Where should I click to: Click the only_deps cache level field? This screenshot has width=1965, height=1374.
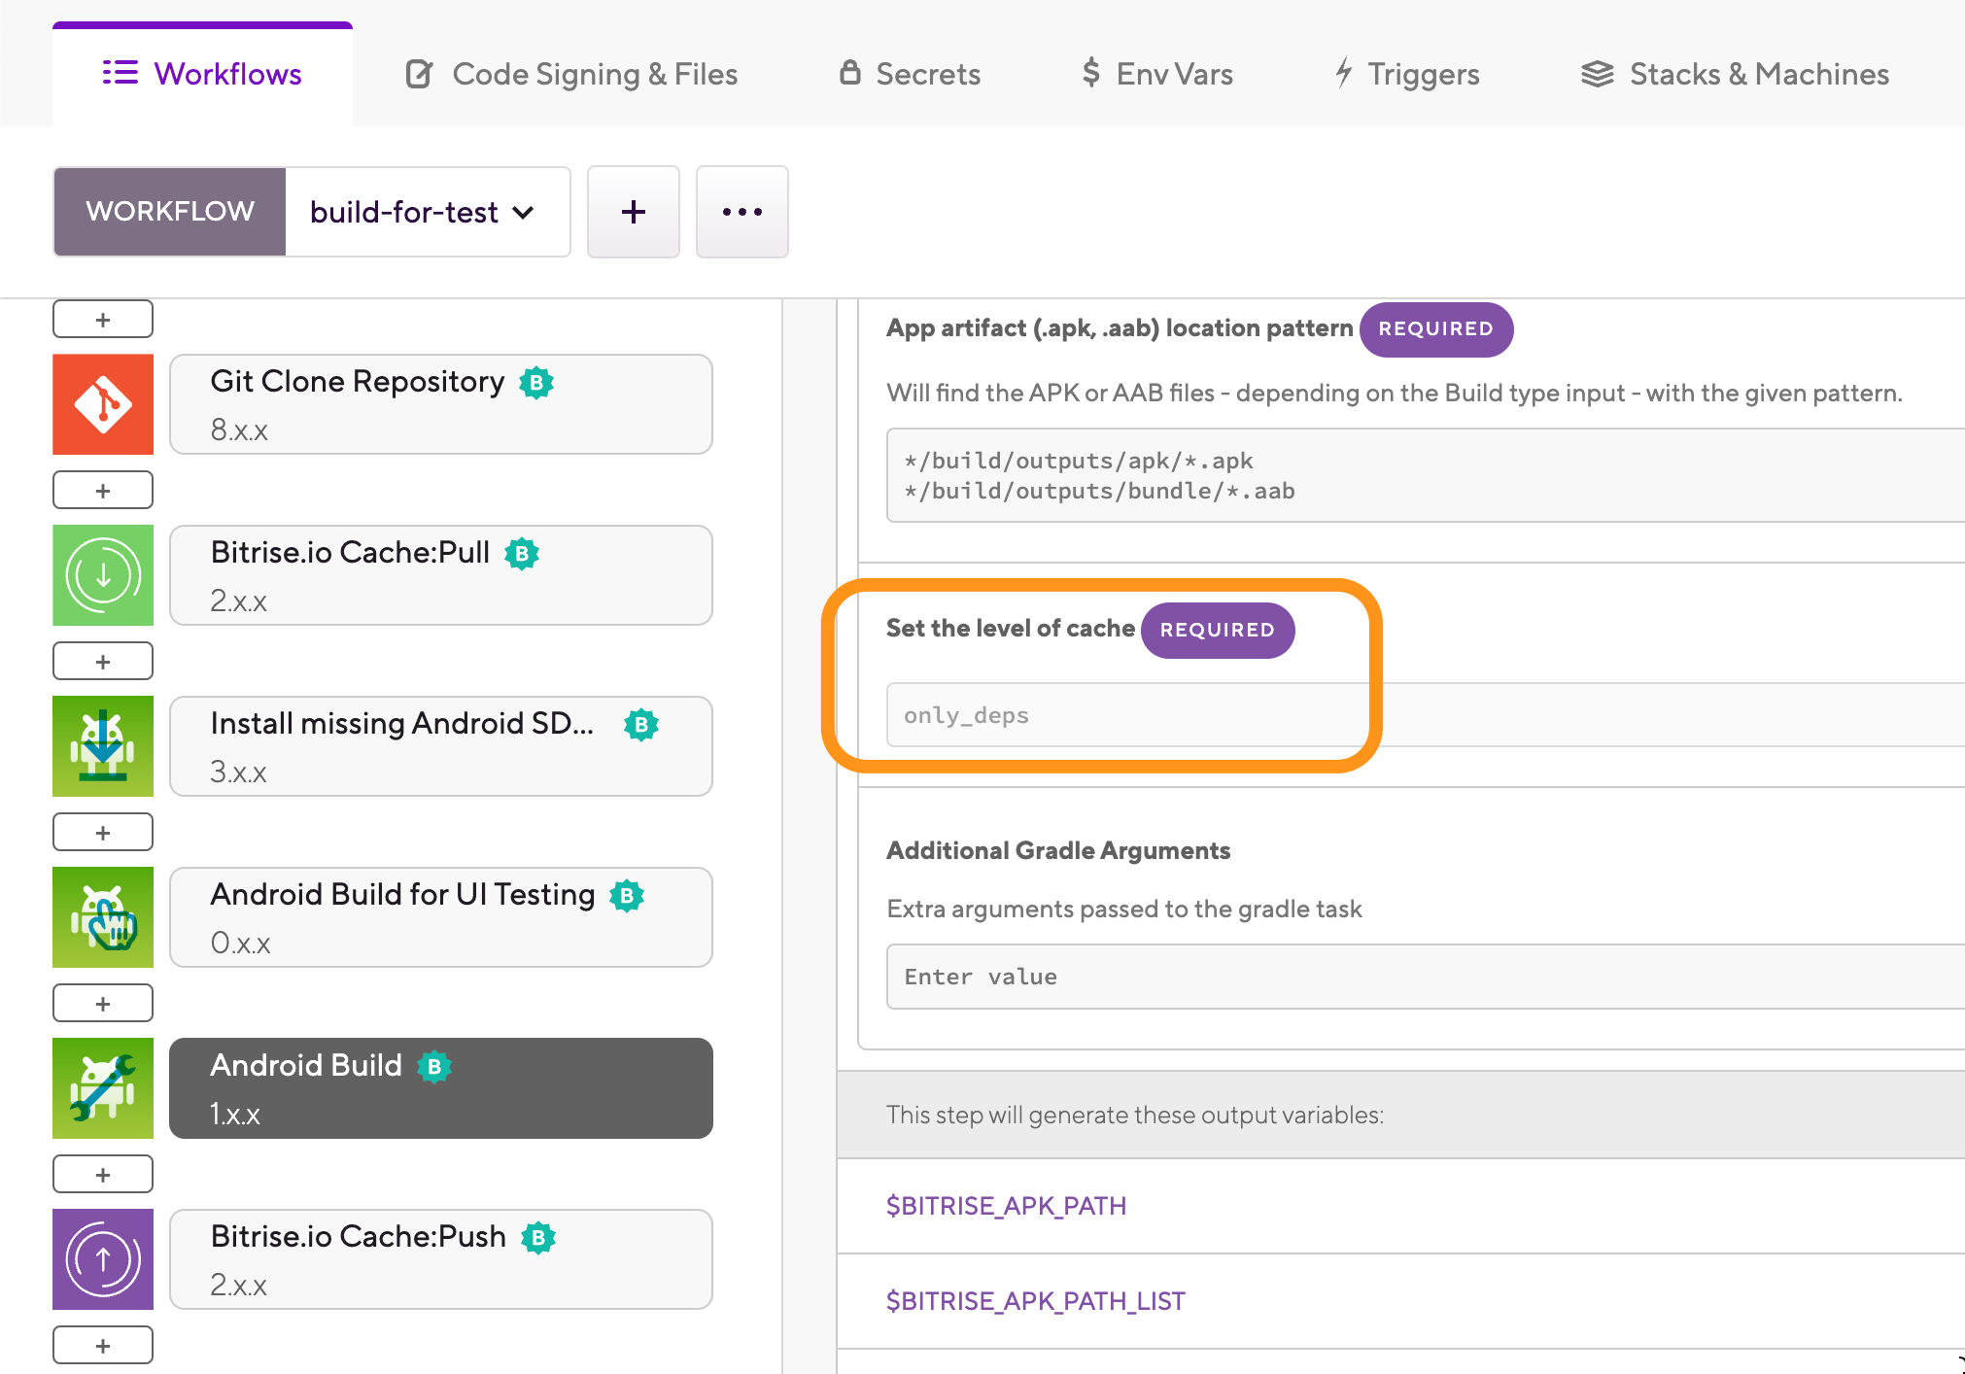pyautogui.click(x=1426, y=715)
